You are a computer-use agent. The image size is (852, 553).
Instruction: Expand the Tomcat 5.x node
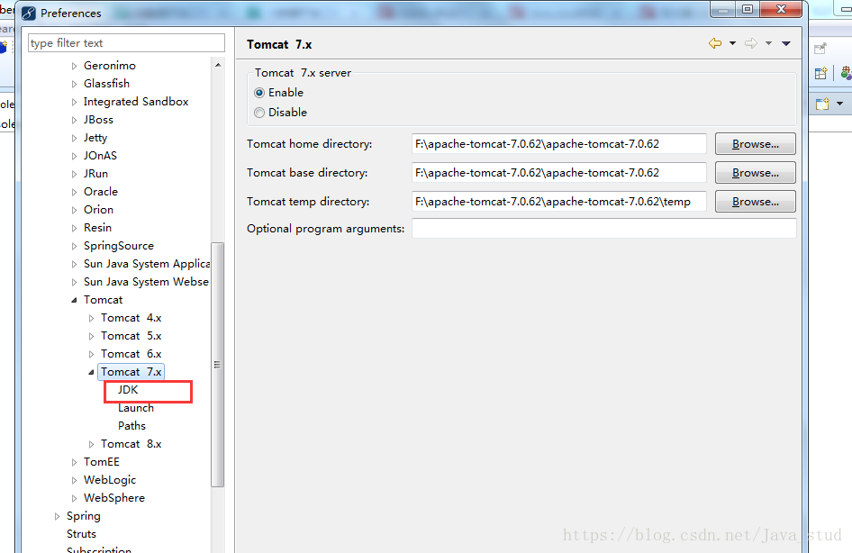[91, 336]
